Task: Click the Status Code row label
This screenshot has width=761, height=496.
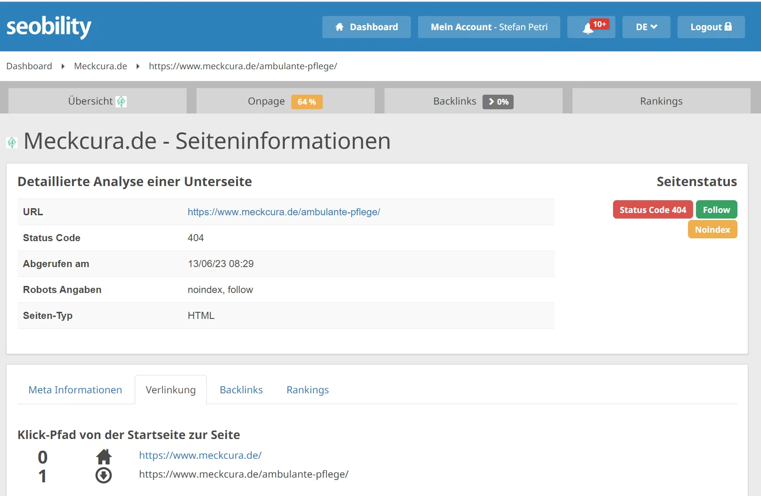Action: (52, 238)
